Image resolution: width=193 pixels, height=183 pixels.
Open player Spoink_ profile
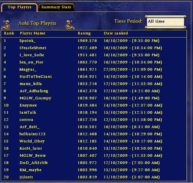27,41
